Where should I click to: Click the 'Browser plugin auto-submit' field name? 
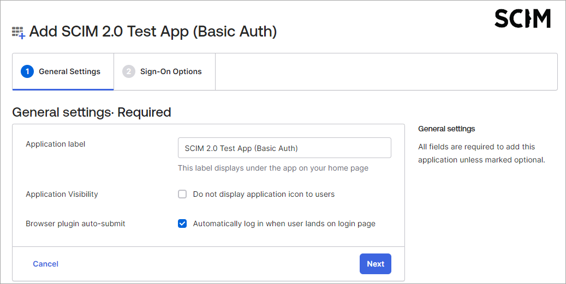[75, 223]
